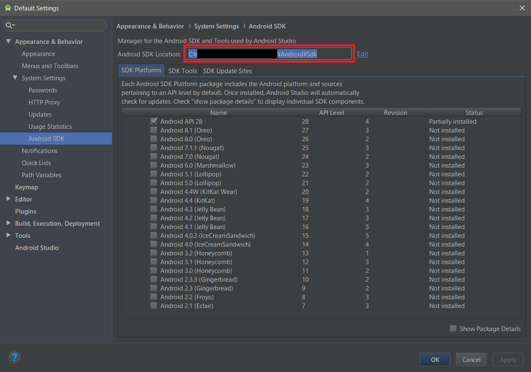Check the Android 7.1.1 (Nougat) checkbox
The height and width of the screenshot is (372, 531).
(x=154, y=148)
